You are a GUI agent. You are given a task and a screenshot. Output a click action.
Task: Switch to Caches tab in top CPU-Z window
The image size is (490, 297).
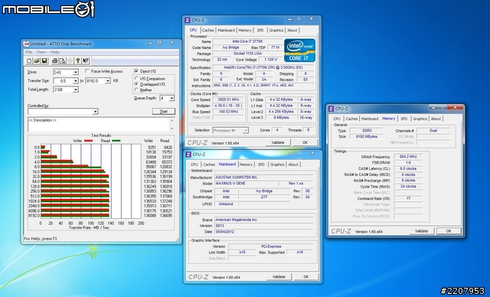(207, 31)
